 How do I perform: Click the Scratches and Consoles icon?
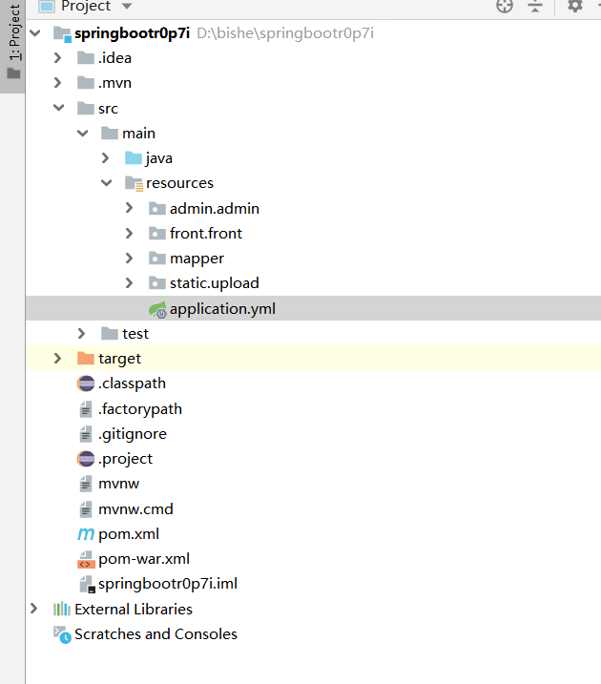pyautogui.click(x=62, y=634)
